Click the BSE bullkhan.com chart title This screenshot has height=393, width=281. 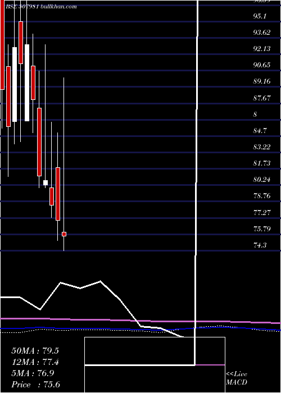tap(41, 7)
